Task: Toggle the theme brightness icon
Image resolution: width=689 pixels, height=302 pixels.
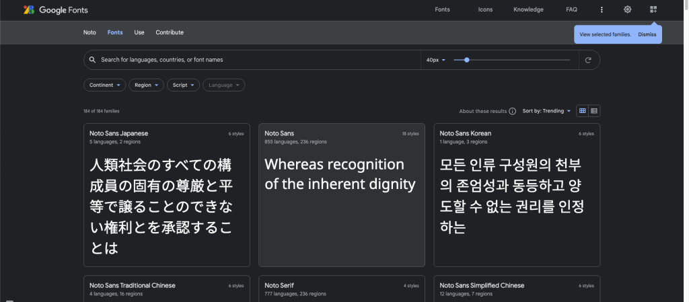Action: click(628, 9)
